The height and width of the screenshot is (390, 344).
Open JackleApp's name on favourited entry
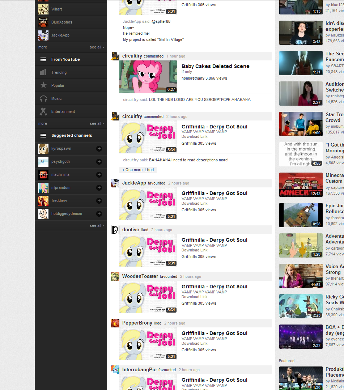134,183
